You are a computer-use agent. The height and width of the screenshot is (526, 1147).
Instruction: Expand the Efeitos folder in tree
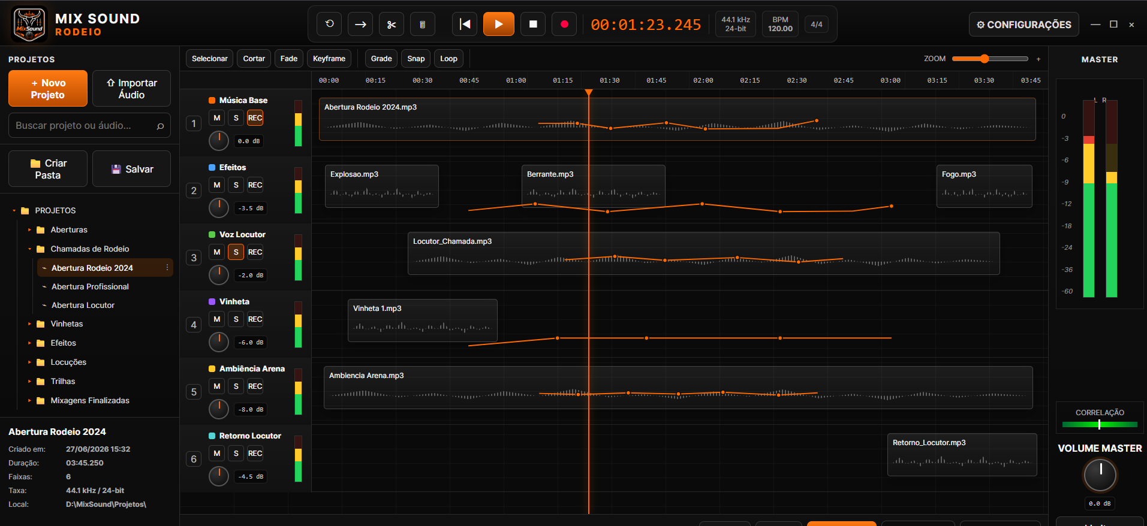(29, 343)
